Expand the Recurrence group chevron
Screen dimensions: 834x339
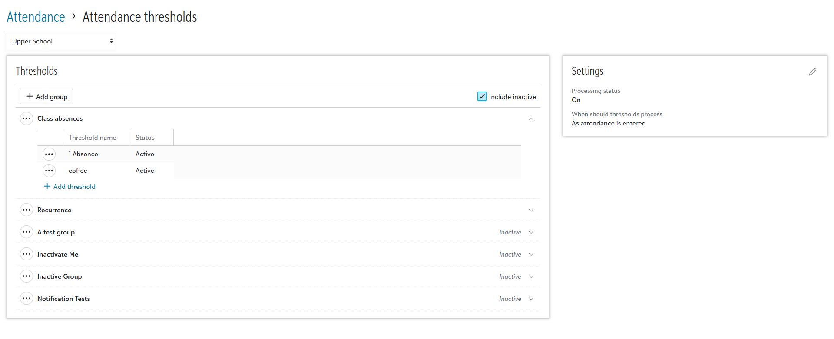pos(531,210)
